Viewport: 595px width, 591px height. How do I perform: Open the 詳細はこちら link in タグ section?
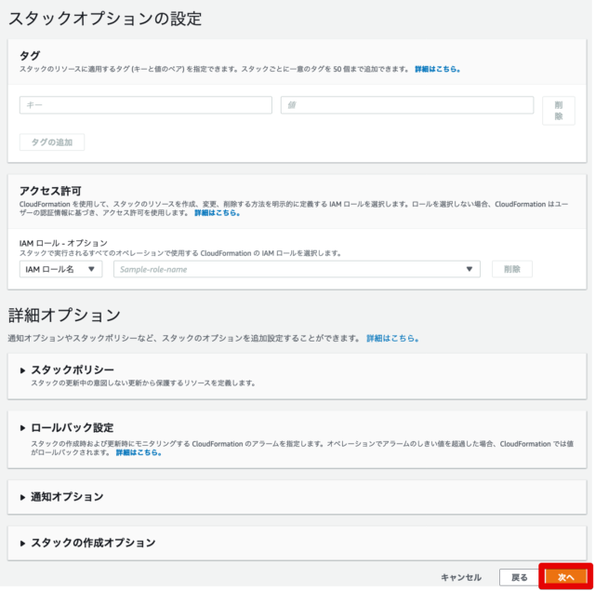437,69
